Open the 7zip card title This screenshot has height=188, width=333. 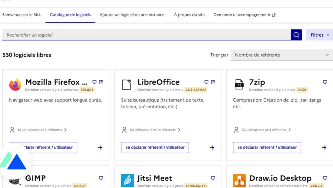[257, 82]
